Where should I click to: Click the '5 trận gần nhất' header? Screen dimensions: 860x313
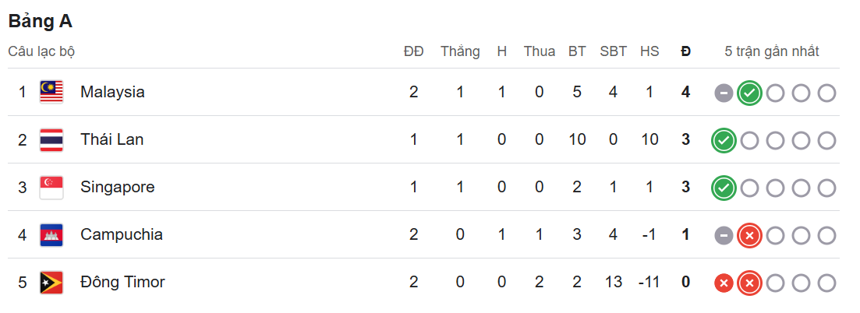[x=772, y=51]
